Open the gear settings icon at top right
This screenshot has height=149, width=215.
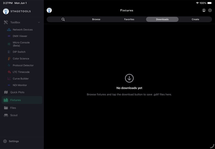click(210, 10)
